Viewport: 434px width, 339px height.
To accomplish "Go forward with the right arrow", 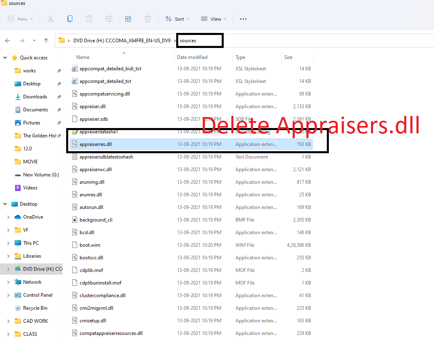I will tap(22, 41).
